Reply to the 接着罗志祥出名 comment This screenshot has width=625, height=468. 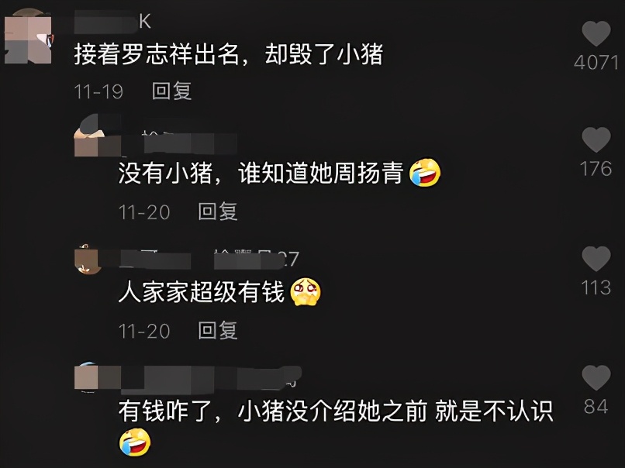click(x=172, y=91)
